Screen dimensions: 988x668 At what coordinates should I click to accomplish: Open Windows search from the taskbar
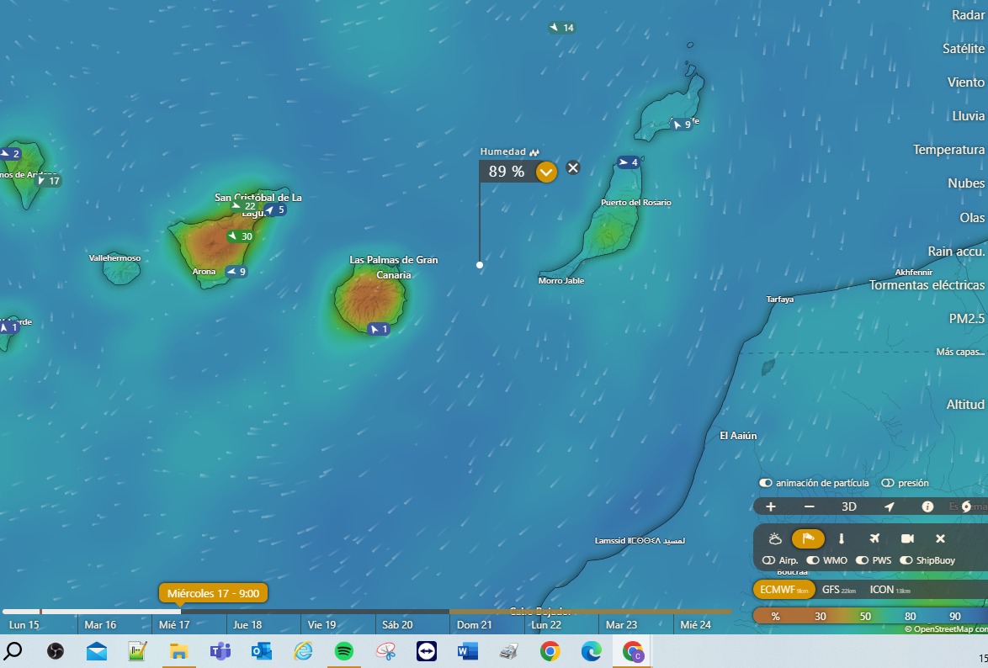(13, 651)
